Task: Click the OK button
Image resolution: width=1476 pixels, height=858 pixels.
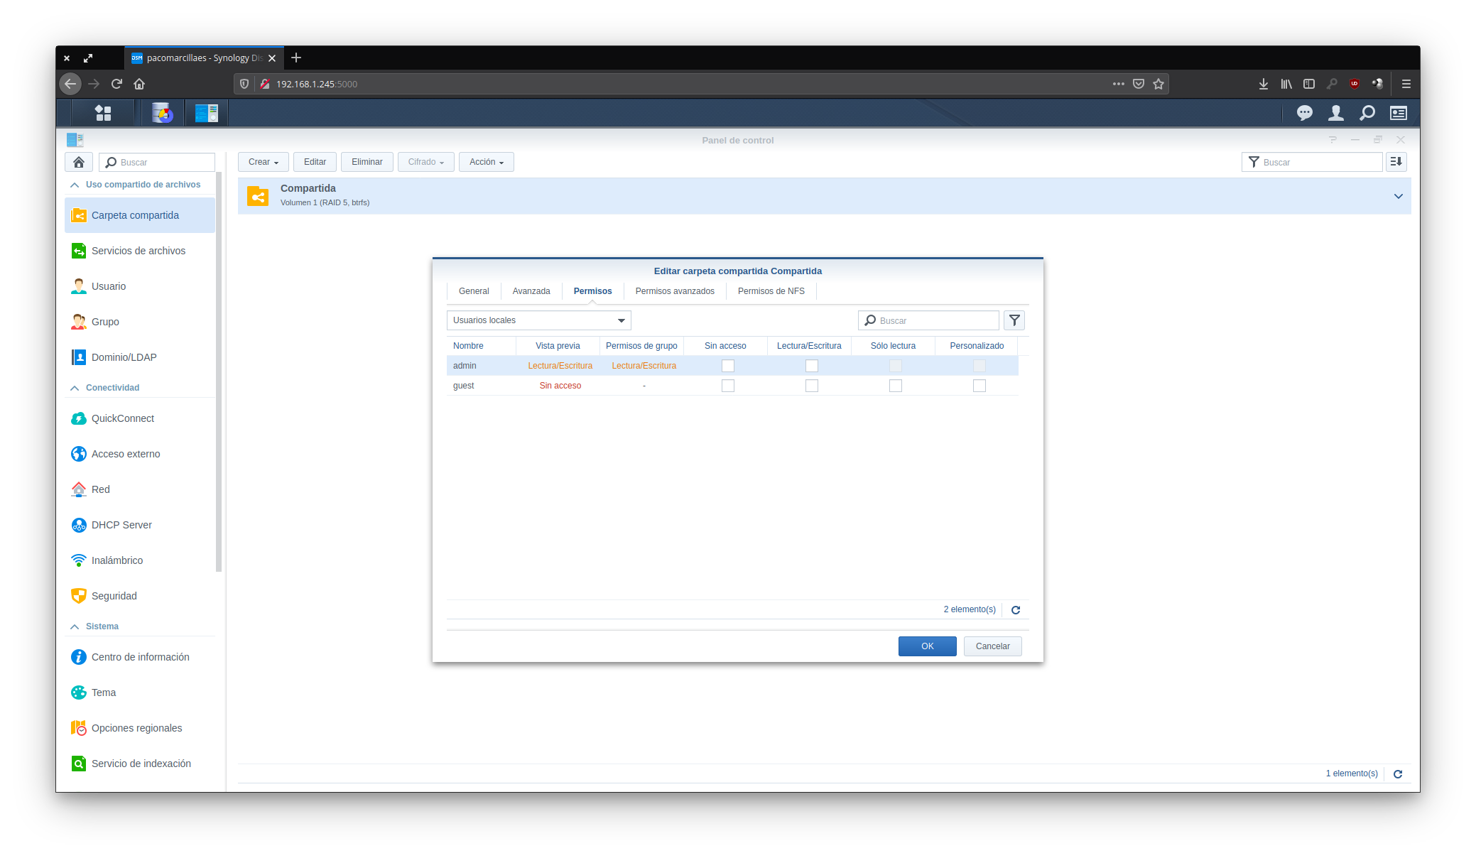Action: 927,646
